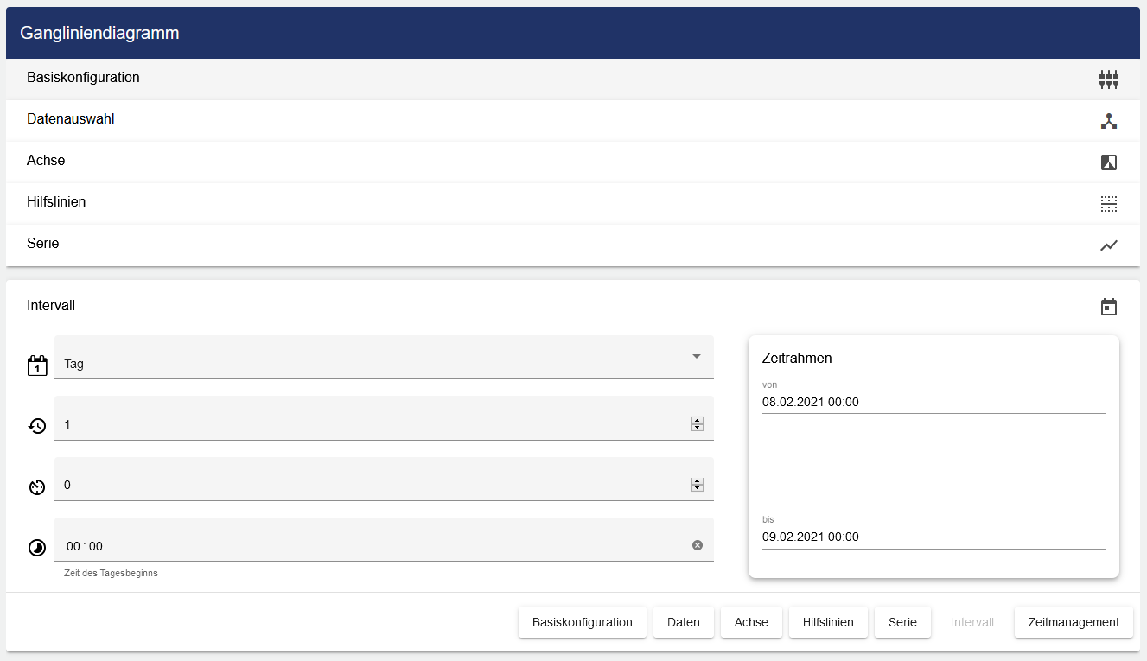1147x661 pixels.
Task: Click the spinner on the field with 0
Action: tap(697, 485)
